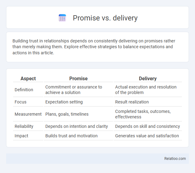Click 'Completed tasks, outcomes, effectiveness' cell

pos(147,114)
